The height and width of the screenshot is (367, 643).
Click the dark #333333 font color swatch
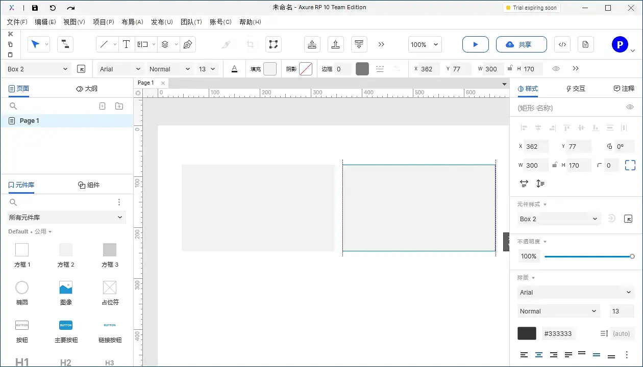tap(527, 333)
